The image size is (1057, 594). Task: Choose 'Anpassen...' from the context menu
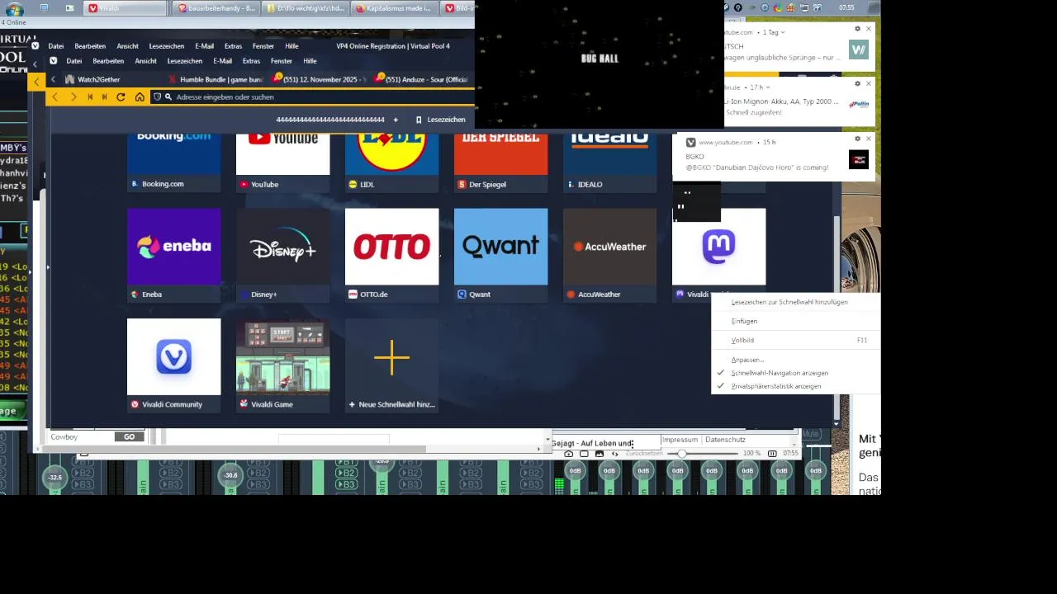coord(795,360)
